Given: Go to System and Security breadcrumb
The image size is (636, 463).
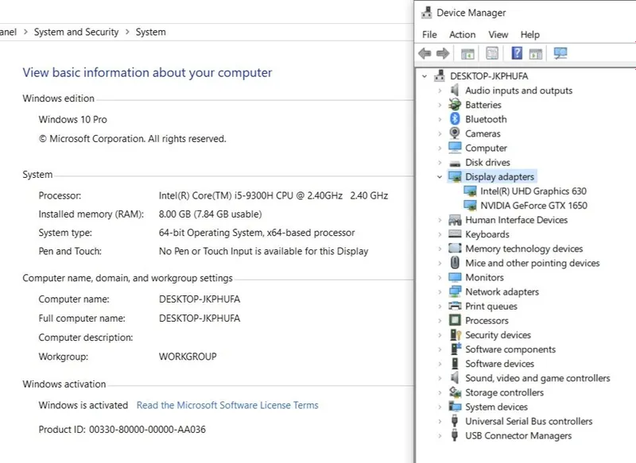Looking at the screenshot, I should point(76,32).
